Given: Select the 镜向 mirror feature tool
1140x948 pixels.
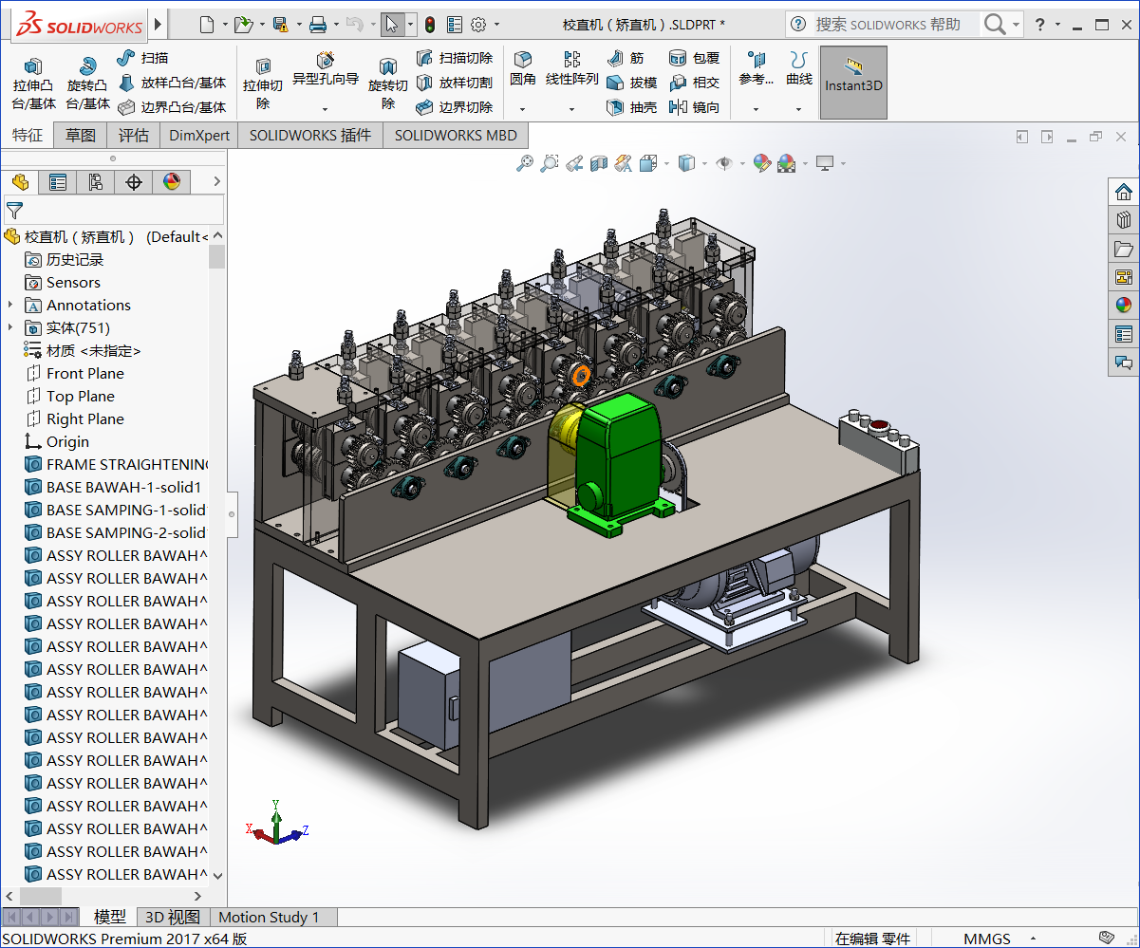Looking at the screenshot, I should point(694,106).
